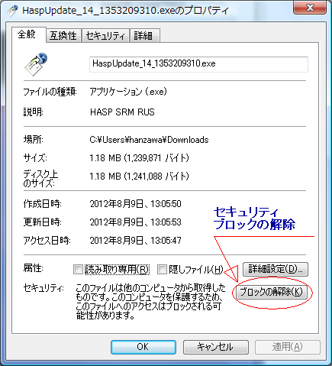Click the キャンセル button
The height and width of the screenshot is (366, 332).
[x=215, y=347]
